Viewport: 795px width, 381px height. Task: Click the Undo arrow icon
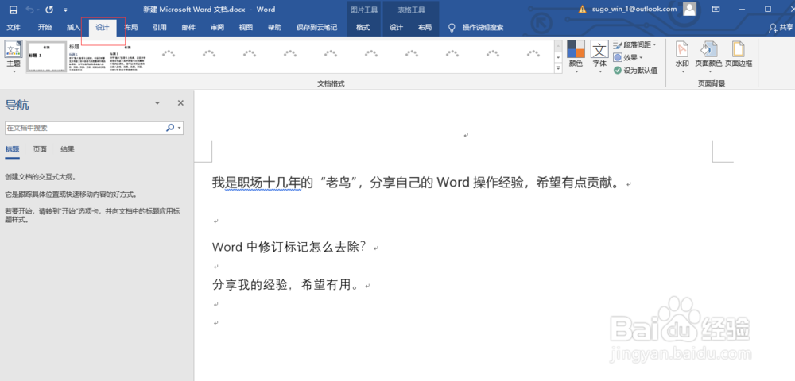pyautogui.click(x=30, y=10)
